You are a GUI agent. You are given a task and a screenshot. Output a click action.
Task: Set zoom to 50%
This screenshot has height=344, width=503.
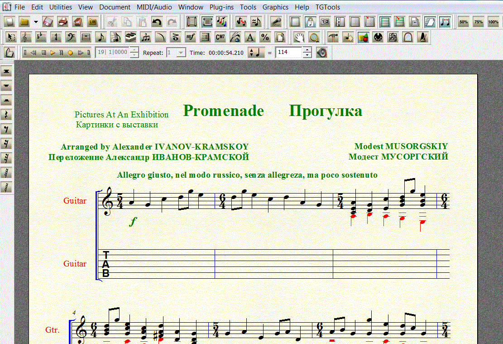464,22
